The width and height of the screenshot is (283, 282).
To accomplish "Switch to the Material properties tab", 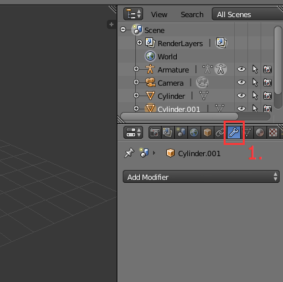I will (260, 132).
